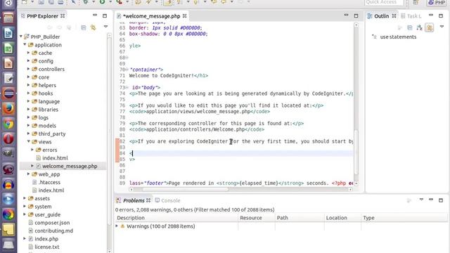Select the .htaccess file
This screenshot has height=253, width=450.
point(49,182)
